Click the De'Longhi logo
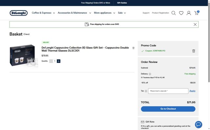 [x=19, y=13]
